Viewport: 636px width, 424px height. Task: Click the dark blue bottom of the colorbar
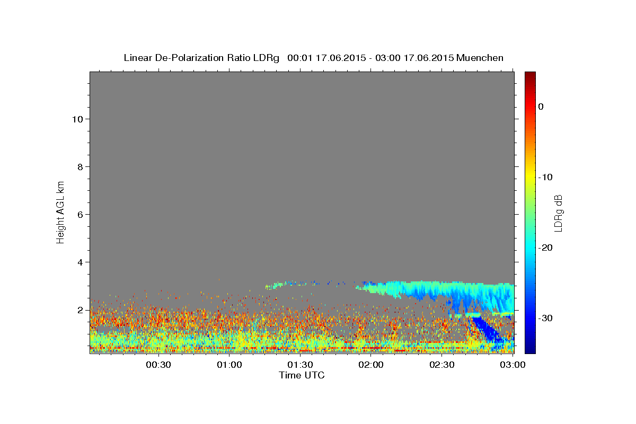tap(530, 347)
